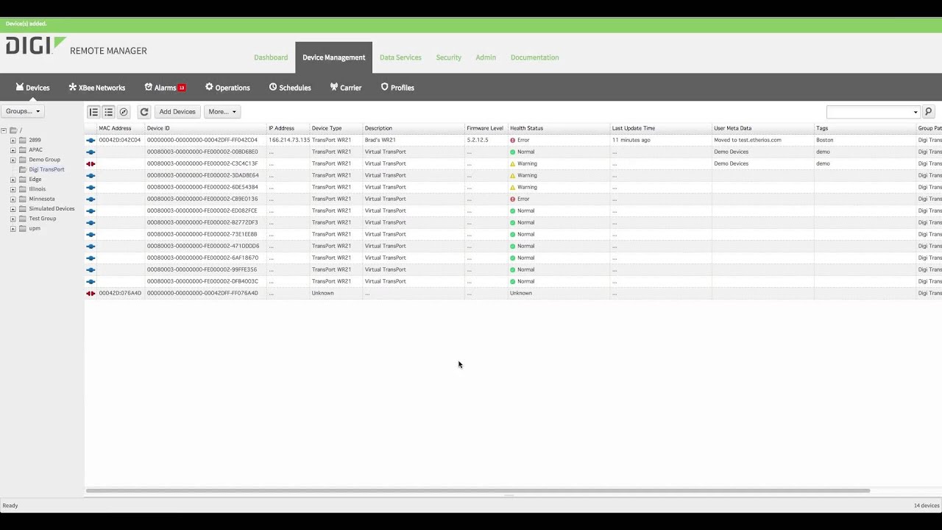Open the Schedules clock icon
Viewport: 942px width, 530px height.
[273, 87]
